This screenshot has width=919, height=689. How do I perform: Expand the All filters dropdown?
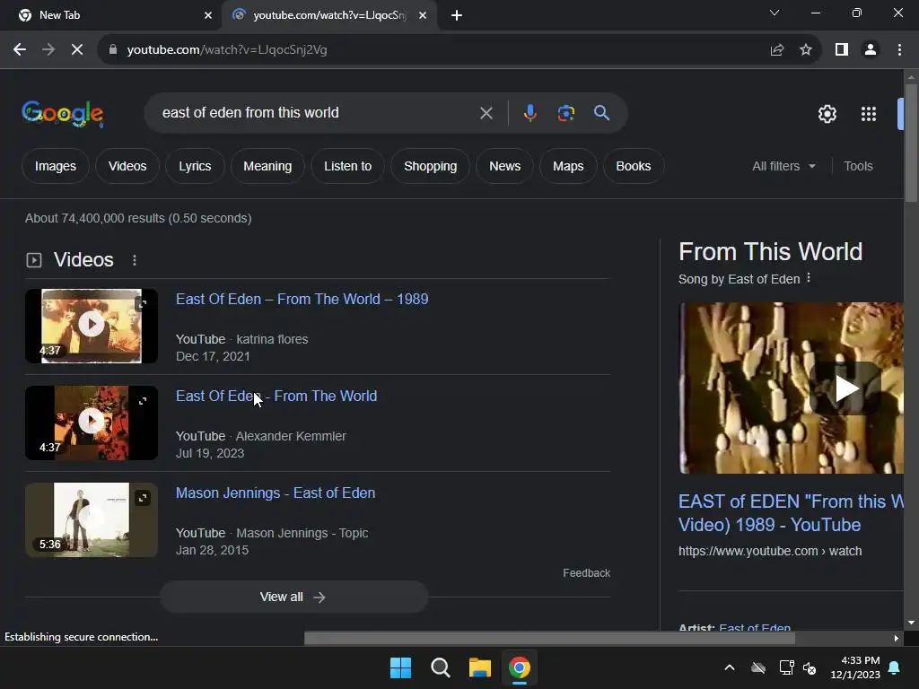(783, 166)
